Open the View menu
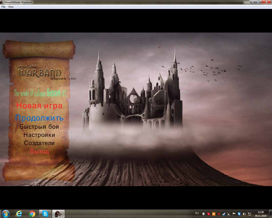Image resolution: width=272 pixels, height=218 pixels. click(11, 7)
